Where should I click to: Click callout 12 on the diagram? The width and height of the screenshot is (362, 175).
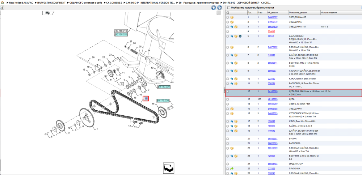146,99
